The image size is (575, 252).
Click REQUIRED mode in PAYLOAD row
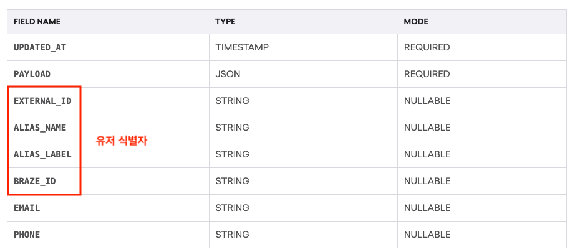coord(427,74)
